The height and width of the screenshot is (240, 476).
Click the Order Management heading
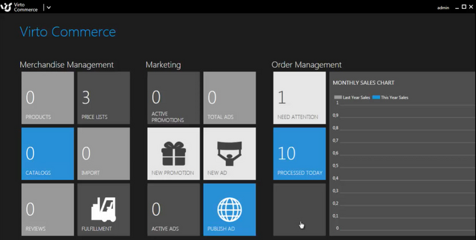pos(307,65)
